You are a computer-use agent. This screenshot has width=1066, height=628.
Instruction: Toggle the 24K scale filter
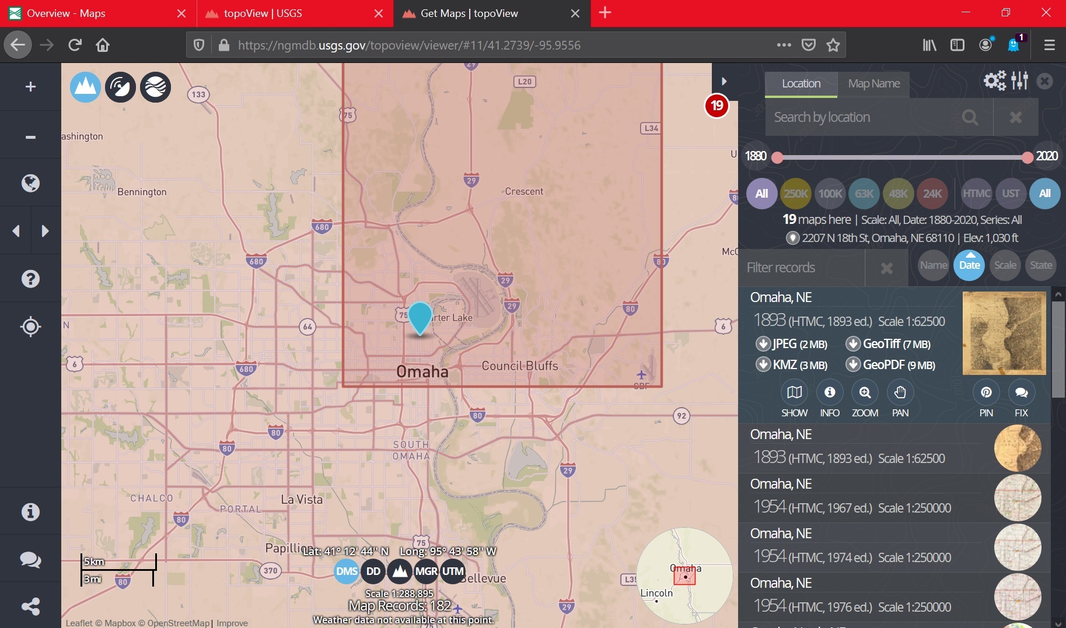932,194
